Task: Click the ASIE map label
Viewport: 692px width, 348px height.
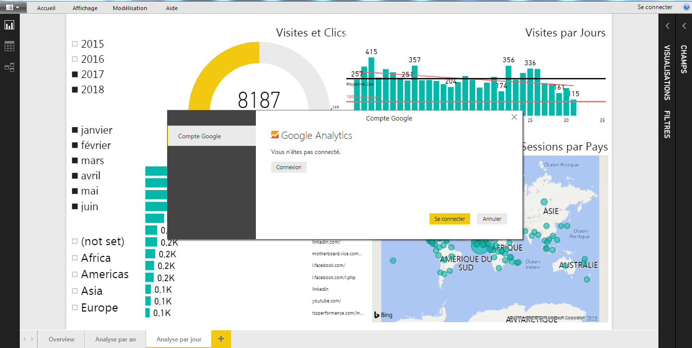Action: [551, 211]
